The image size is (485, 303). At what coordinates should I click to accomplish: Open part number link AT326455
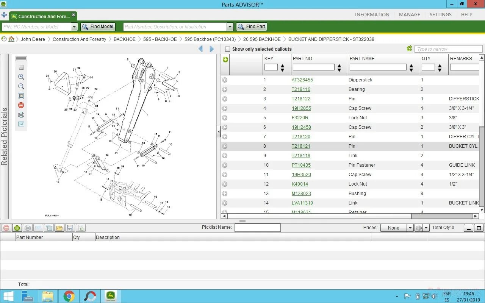coord(302,80)
